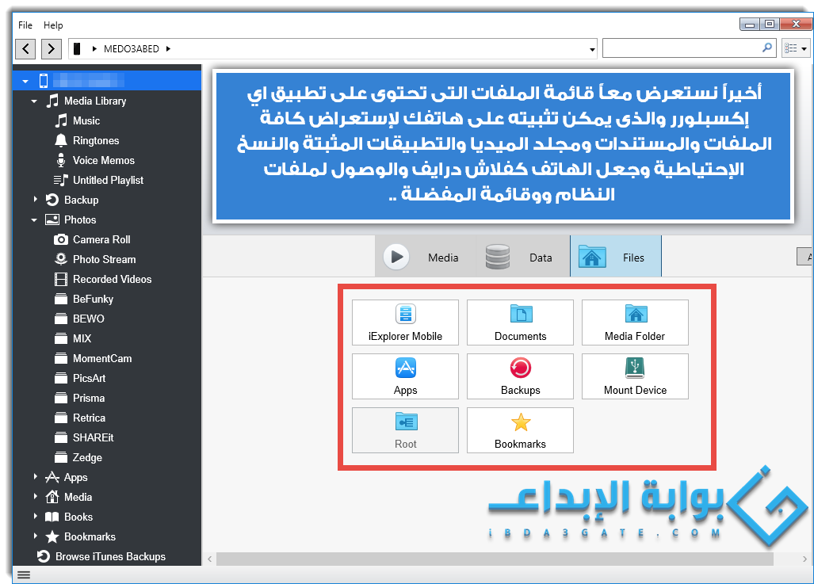Collapse the device tree node
Viewport: 814px width, 584px height.
25,81
